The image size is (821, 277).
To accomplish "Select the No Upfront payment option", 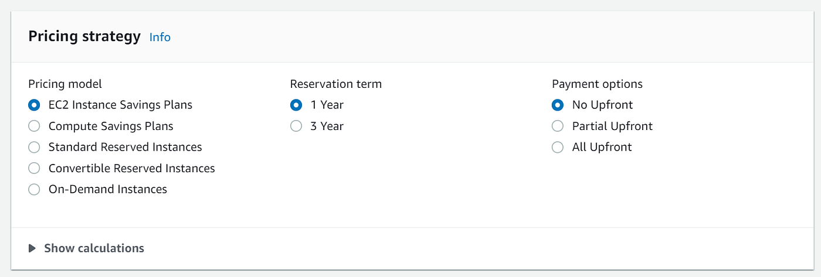I will tap(558, 105).
